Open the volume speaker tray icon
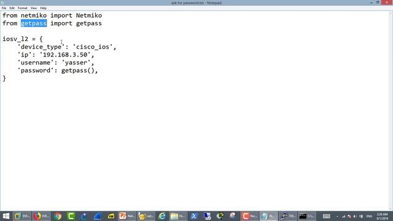The width and height of the screenshot is (393, 221). (355, 216)
